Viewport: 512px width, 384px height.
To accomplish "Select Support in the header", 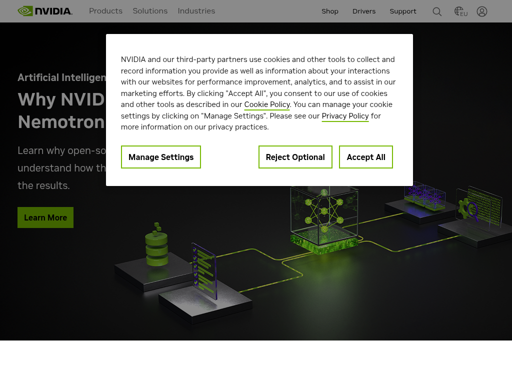I will 403,11.
